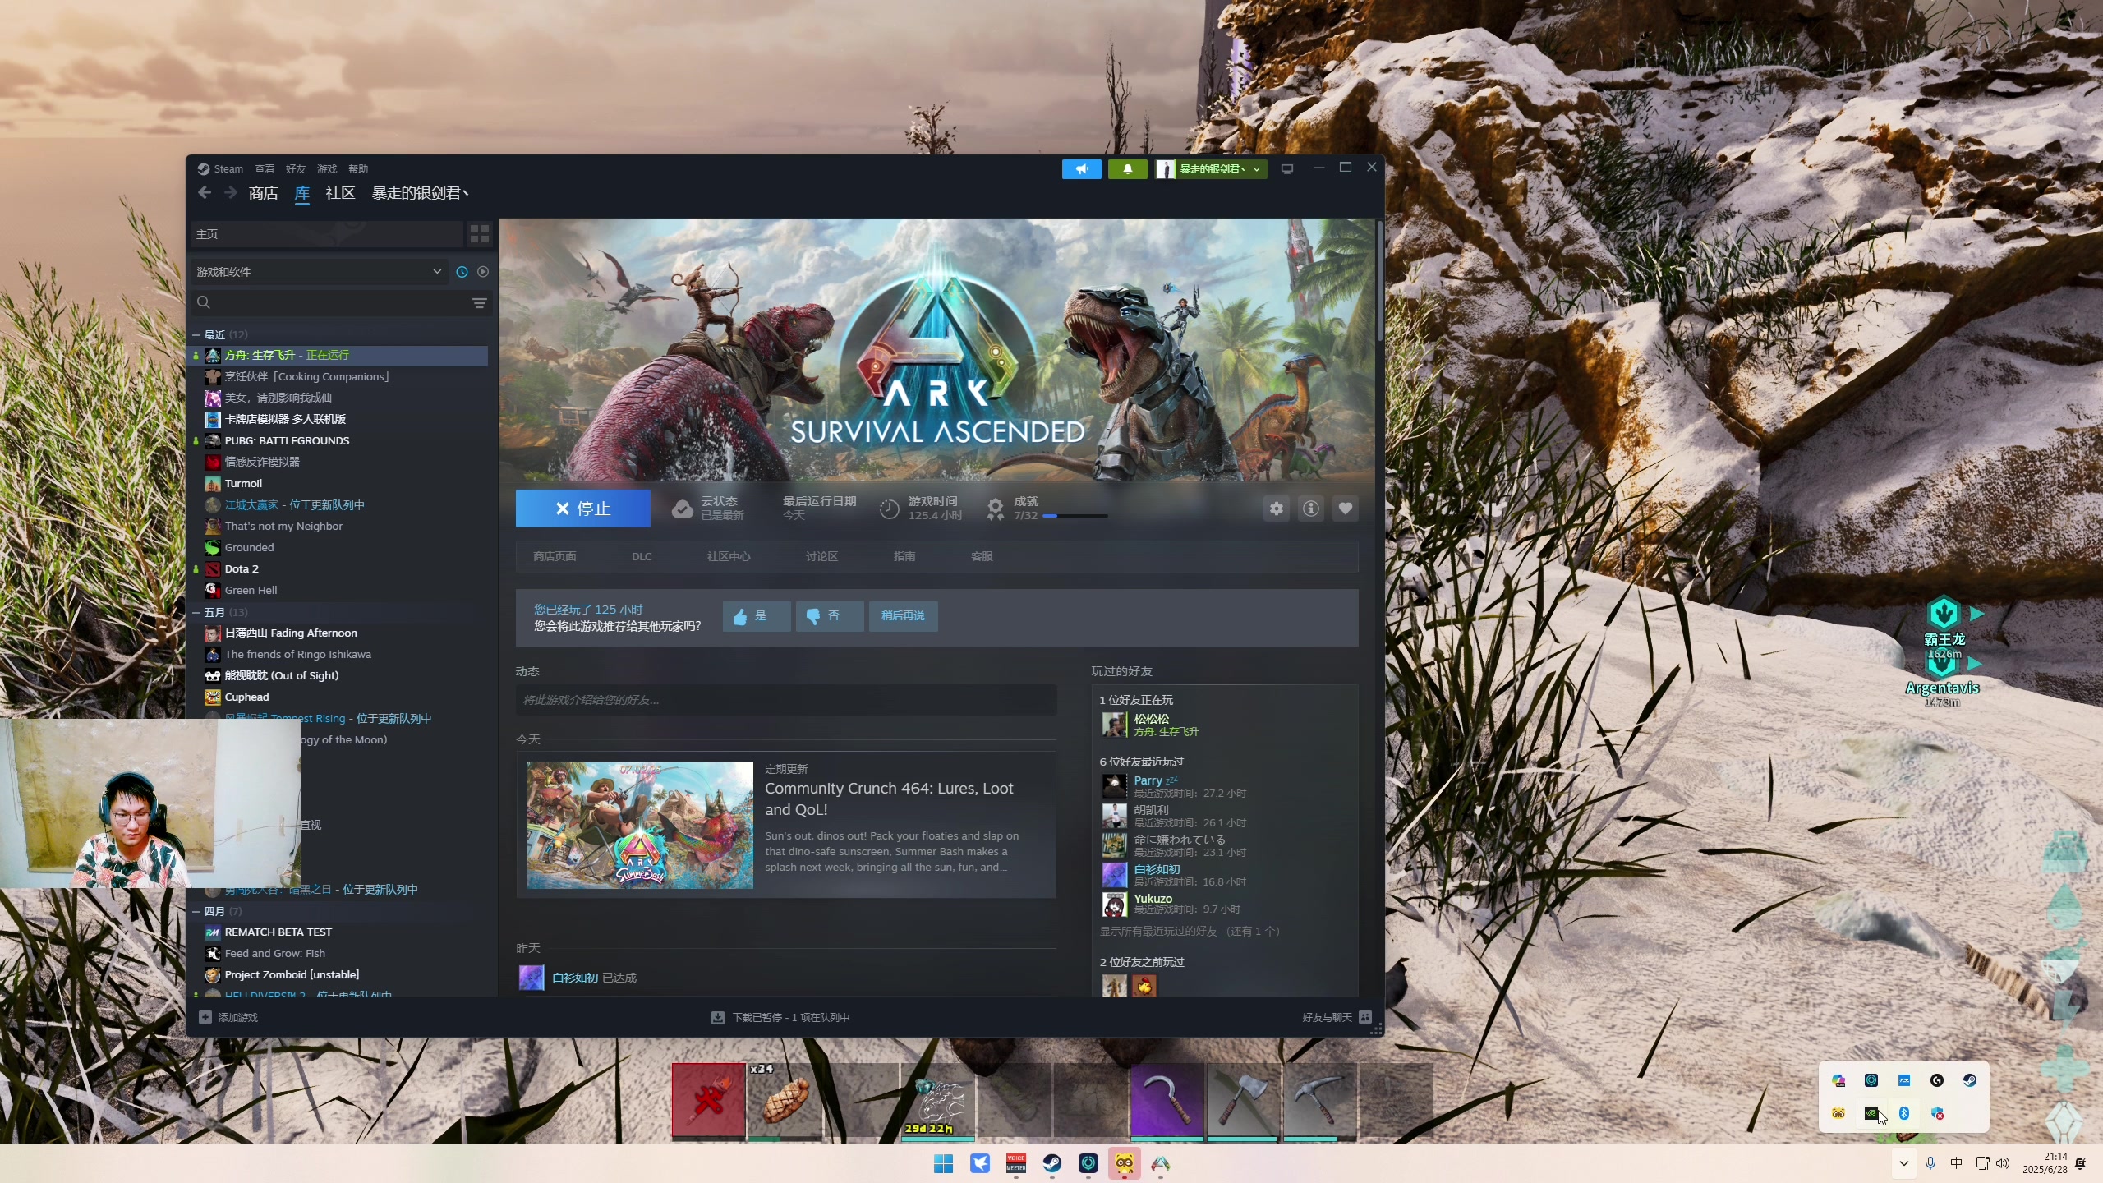Click Bluetooth icon in tray popup
The width and height of the screenshot is (2103, 1183).
pos(1904,1113)
